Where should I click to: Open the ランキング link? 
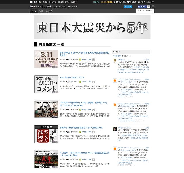point(141,2)
